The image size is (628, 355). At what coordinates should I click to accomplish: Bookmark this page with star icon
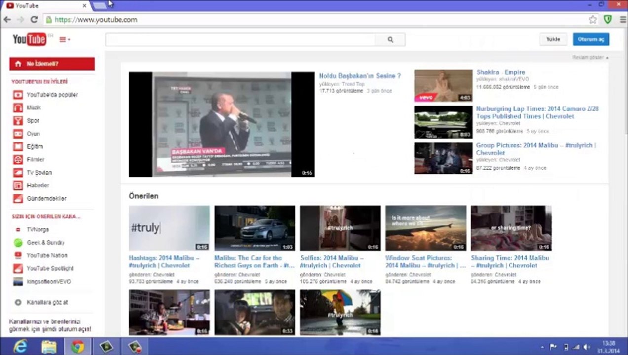(592, 20)
